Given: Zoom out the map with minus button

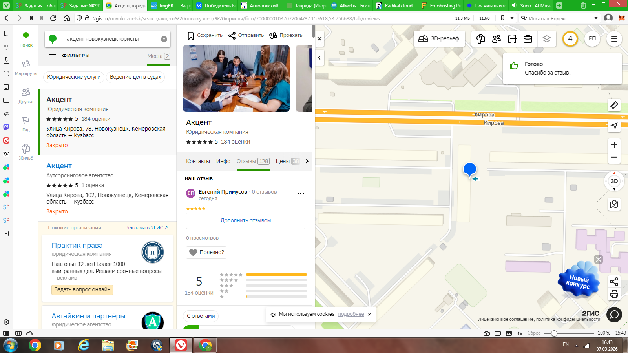Looking at the screenshot, I should [x=614, y=157].
